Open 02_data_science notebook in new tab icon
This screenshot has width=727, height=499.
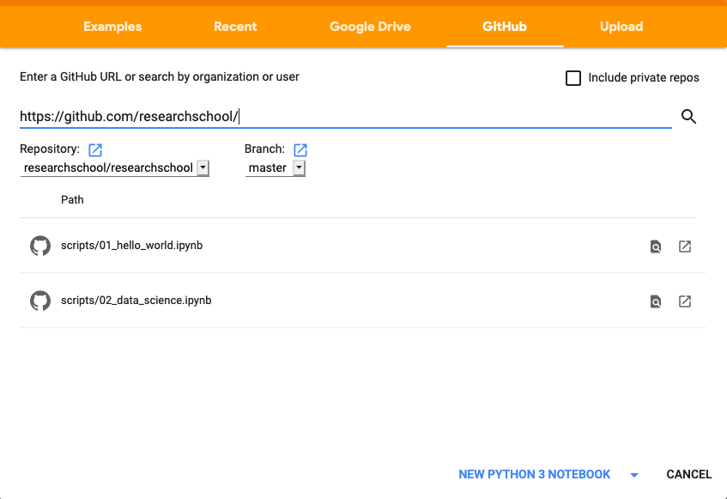tap(685, 301)
